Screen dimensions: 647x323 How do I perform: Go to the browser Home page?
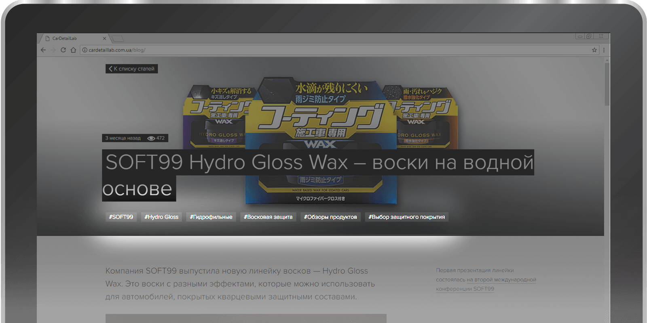click(x=73, y=50)
